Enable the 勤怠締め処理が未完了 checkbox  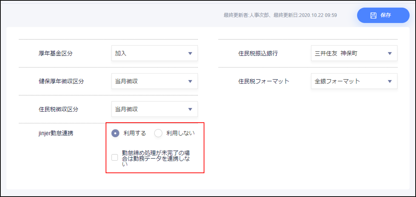pyautogui.click(x=115, y=157)
